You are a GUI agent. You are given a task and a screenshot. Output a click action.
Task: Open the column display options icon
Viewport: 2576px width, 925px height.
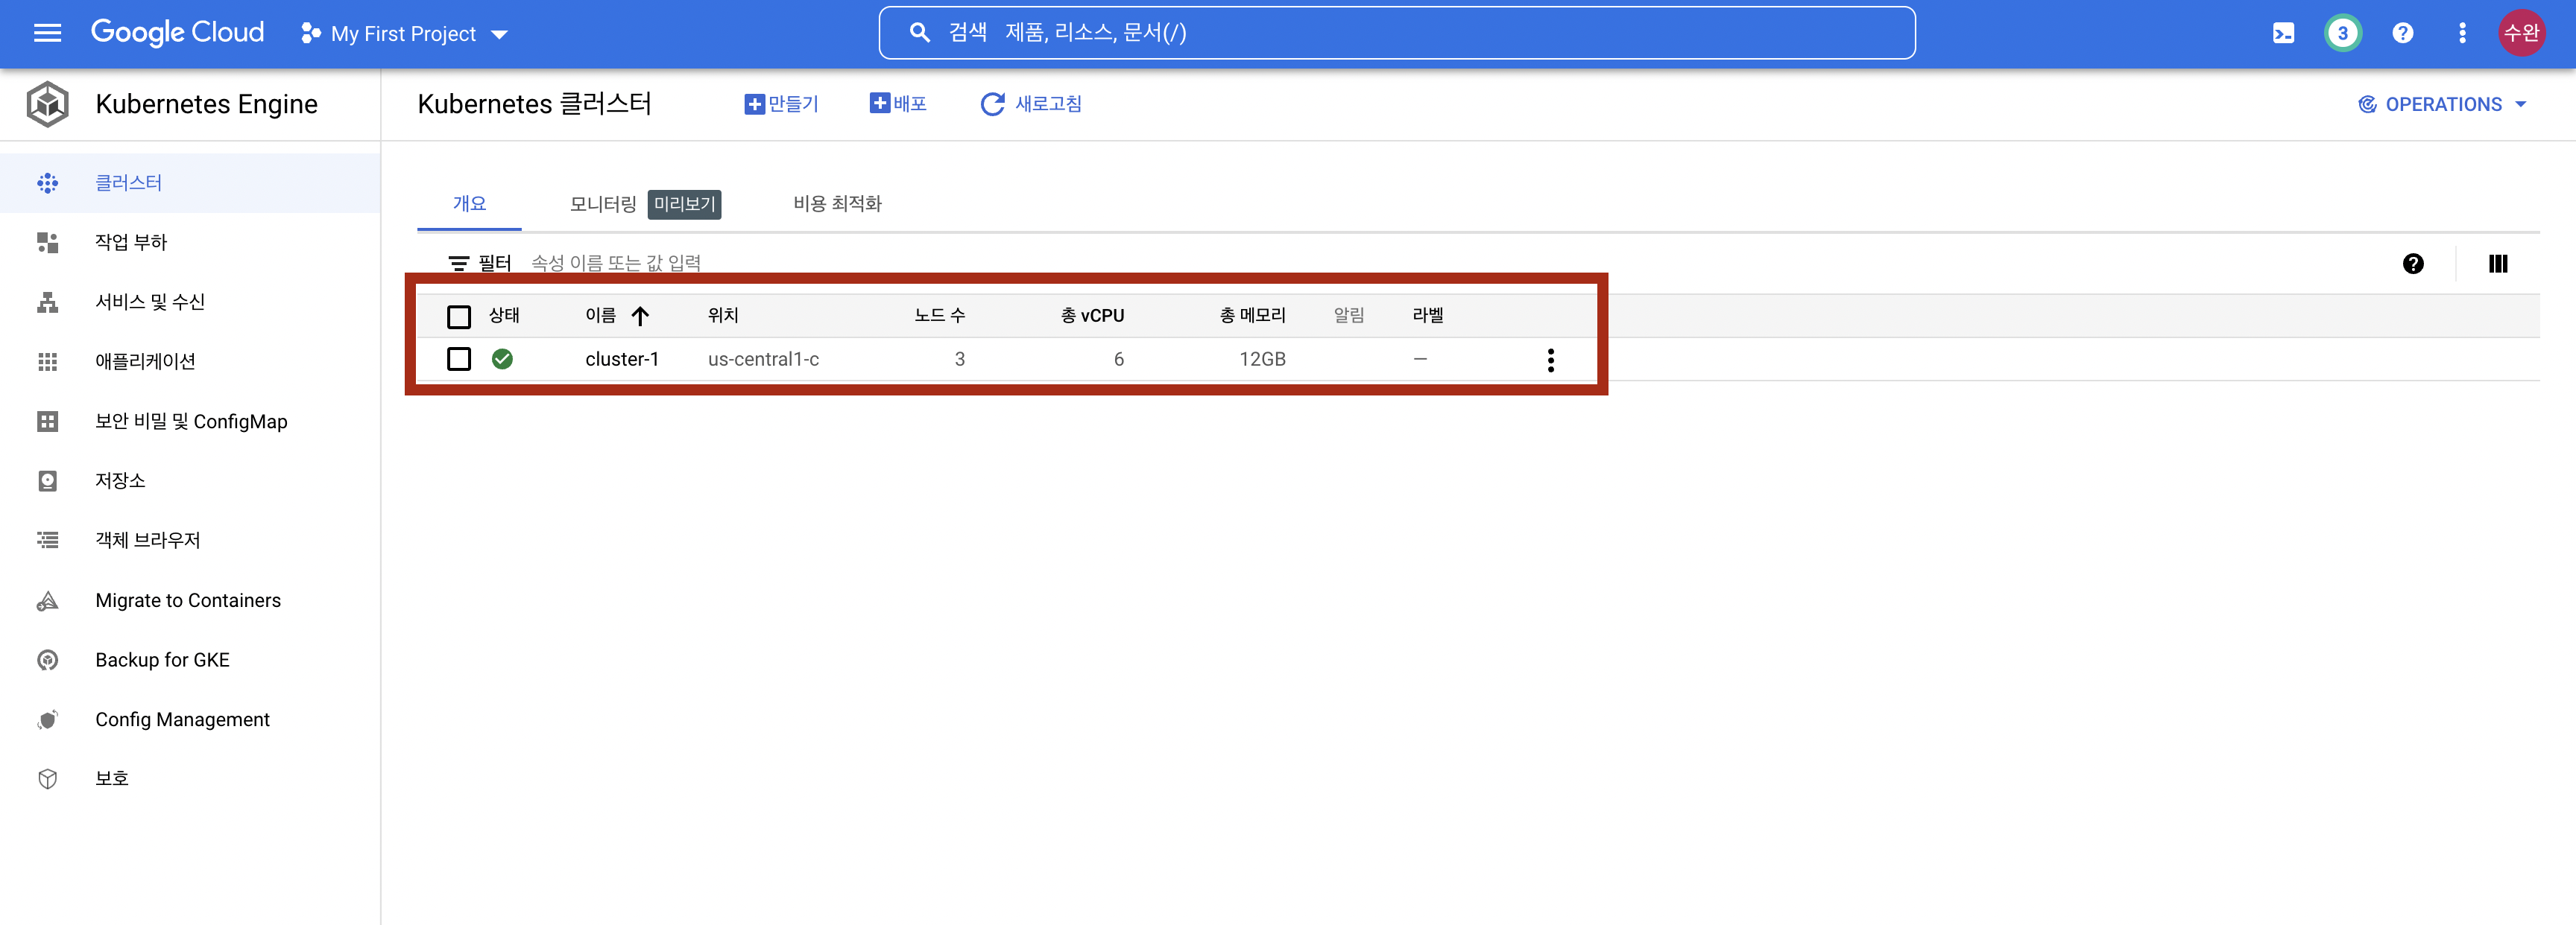pyautogui.click(x=2497, y=264)
